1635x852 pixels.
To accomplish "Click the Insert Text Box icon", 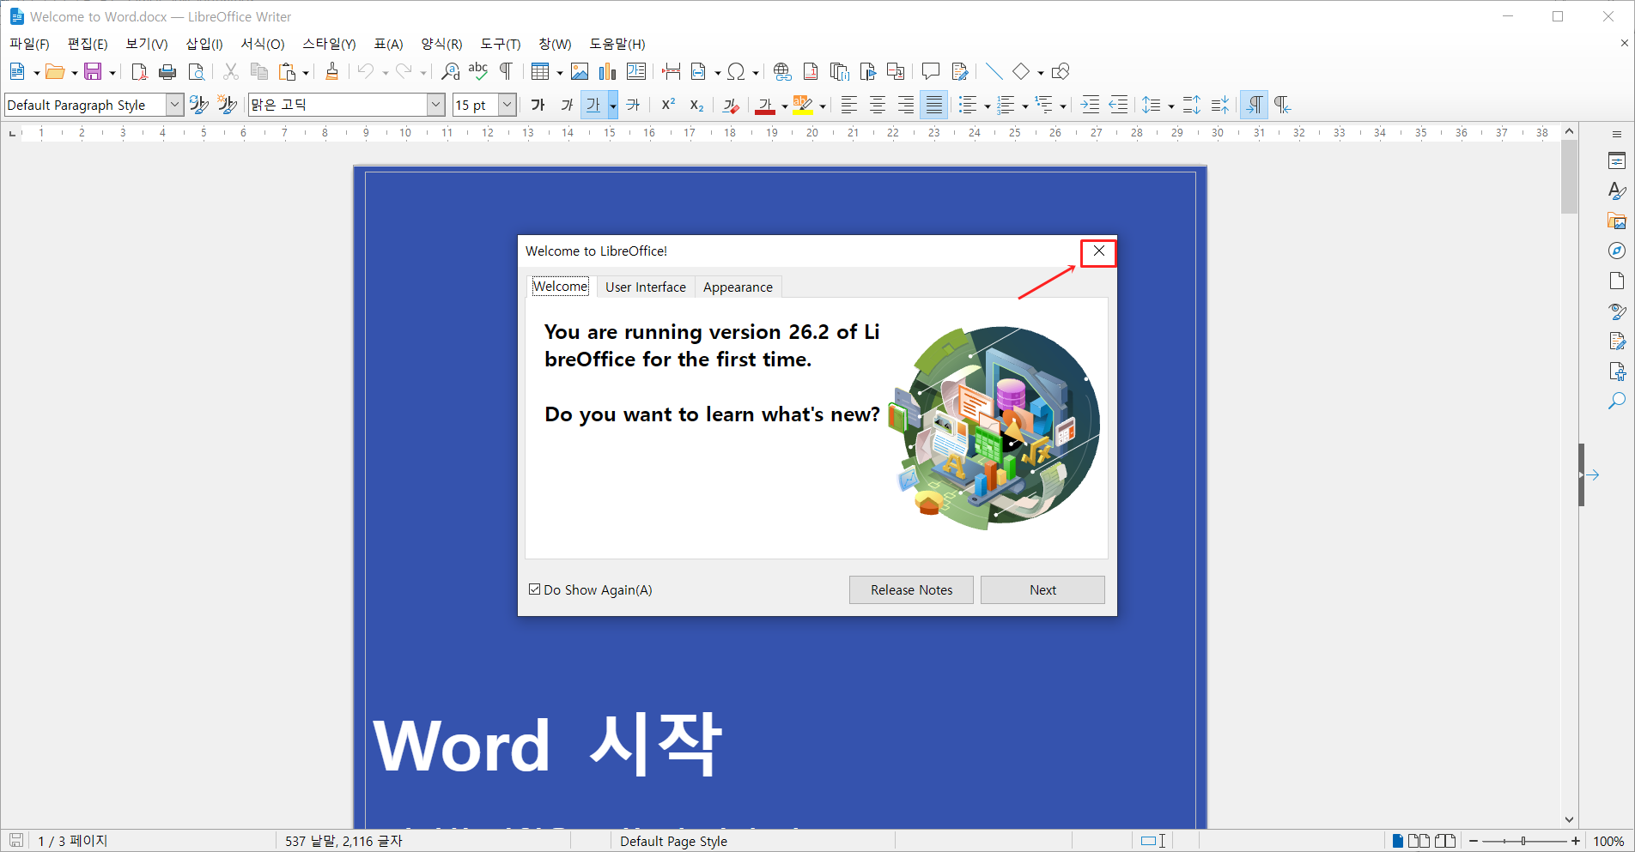I will pos(636,72).
